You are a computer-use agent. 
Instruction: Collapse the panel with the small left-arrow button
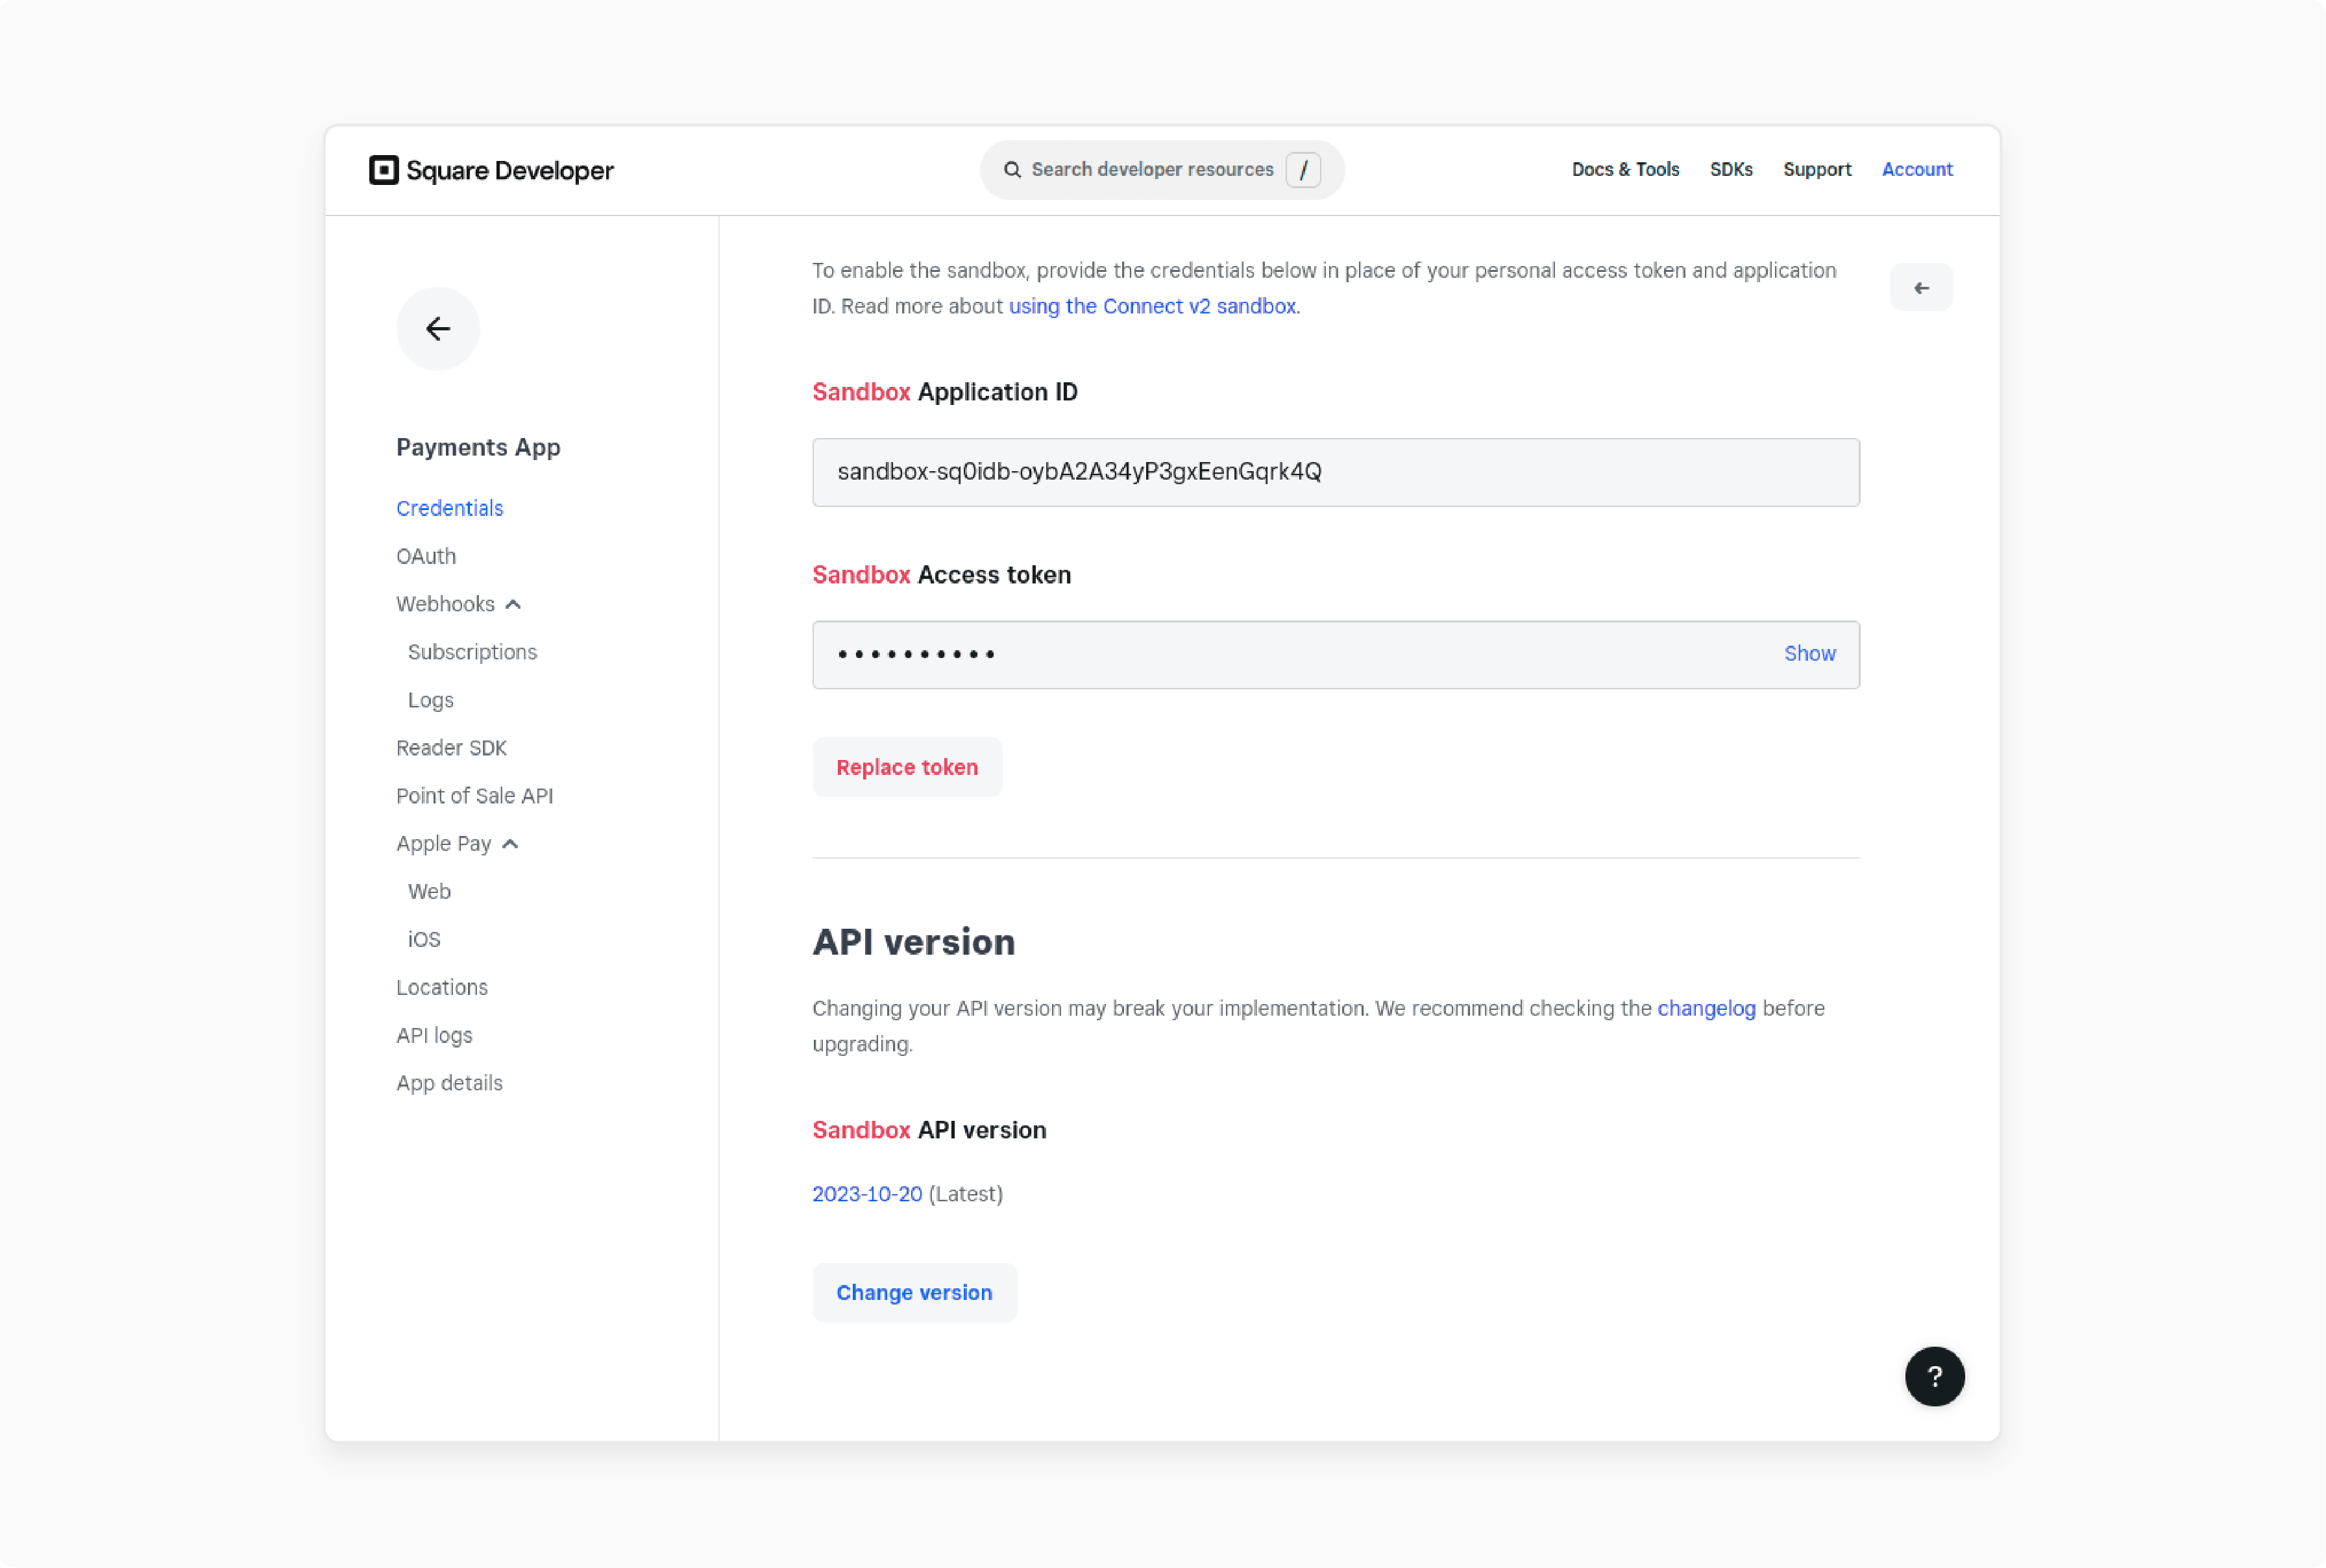coord(1921,288)
